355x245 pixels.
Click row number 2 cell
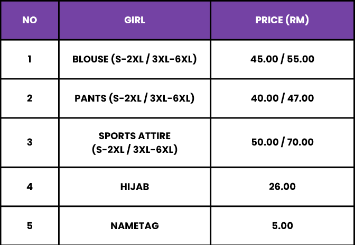pos(30,98)
